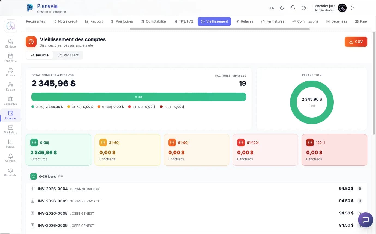Viewport: 376px width, 234px height.
Task: Go to Rendez-vous calendar in sidebar
Action: point(10,58)
